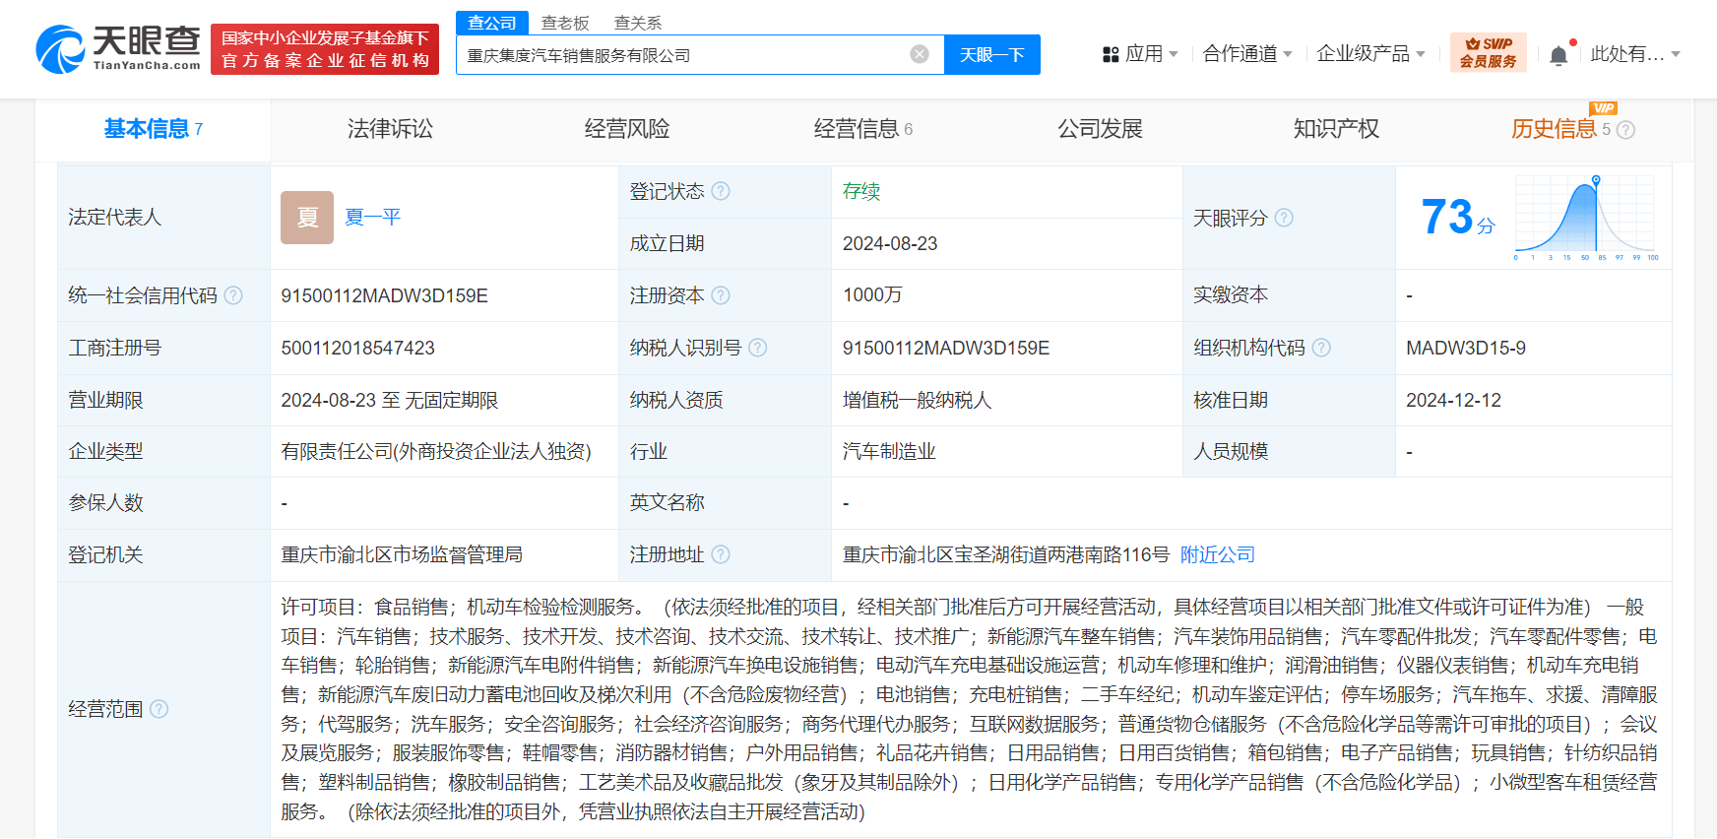
Task: Expand the 应用 dropdown menu
Action: pyautogui.click(x=1140, y=54)
